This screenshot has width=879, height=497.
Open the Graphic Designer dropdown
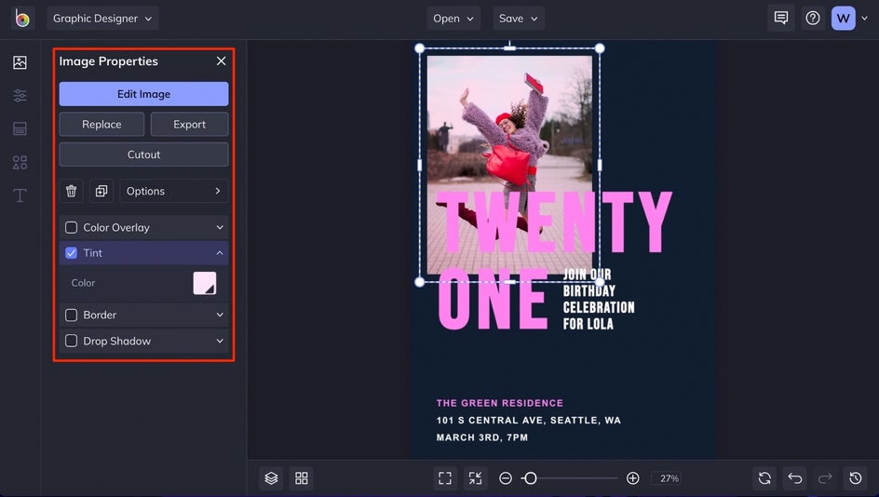[x=102, y=19]
